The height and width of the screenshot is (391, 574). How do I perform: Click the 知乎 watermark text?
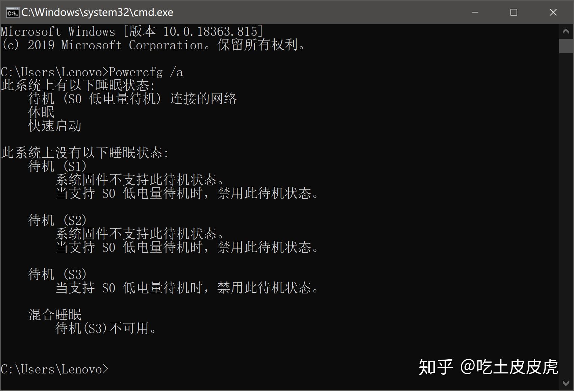[436, 367]
